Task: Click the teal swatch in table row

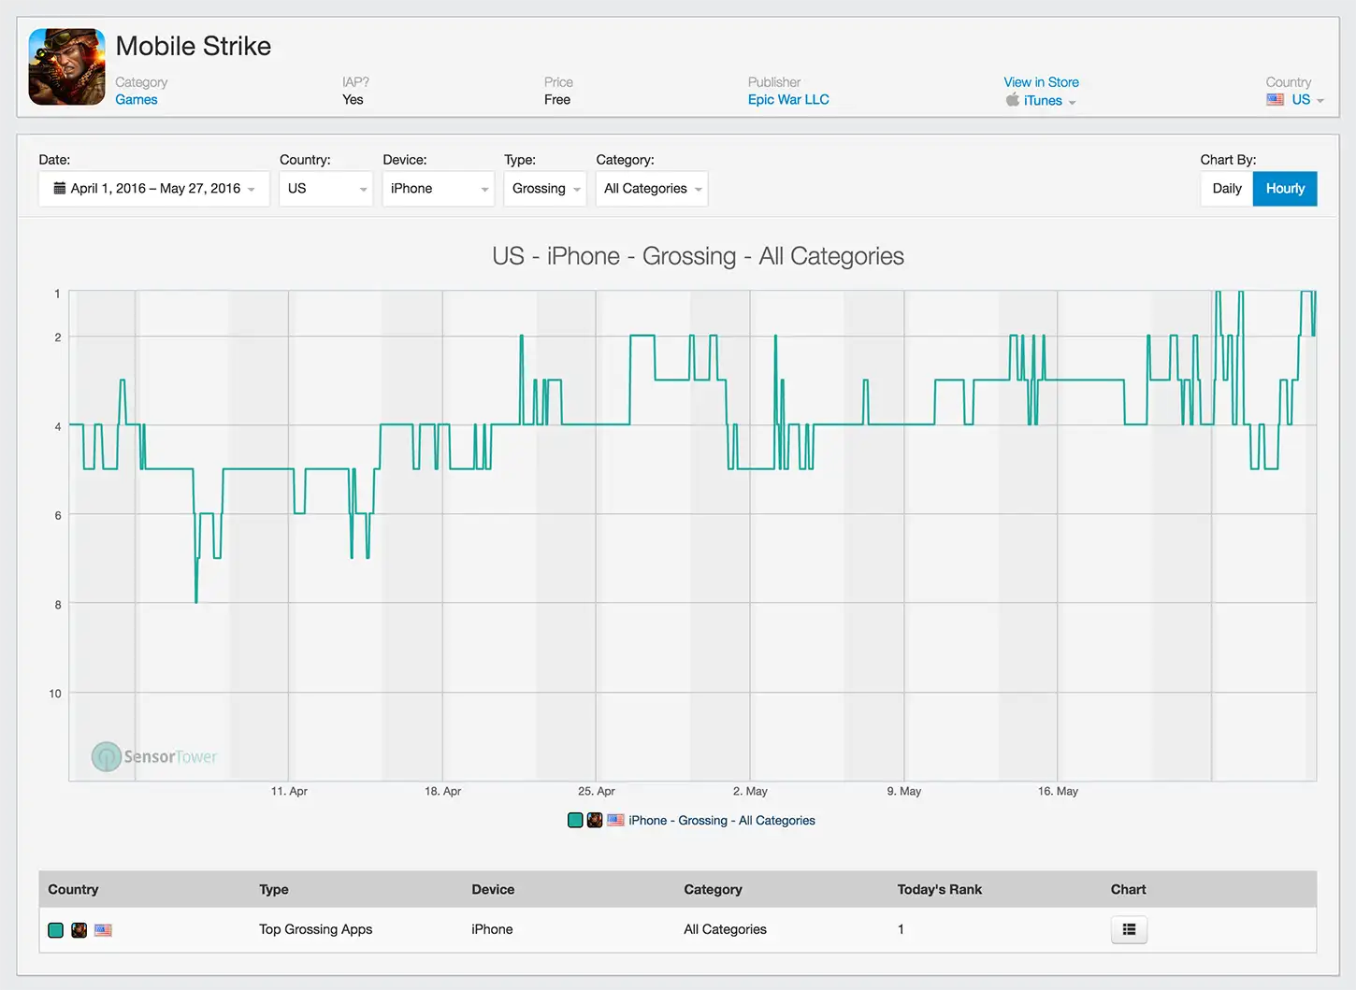Action: click(56, 930)
